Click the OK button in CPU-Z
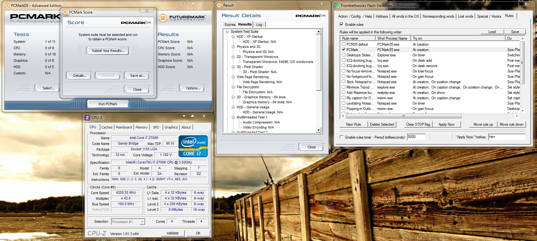The height and width of the screenshot is (241, 537). point(198,233)
